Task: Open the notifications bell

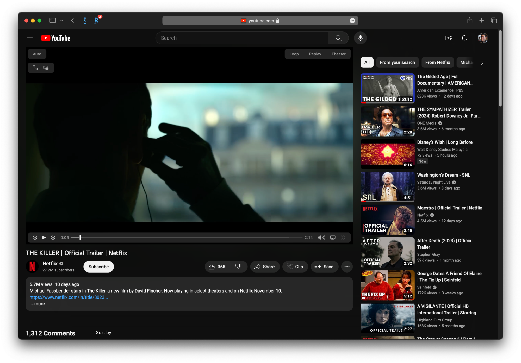Action: 464,38
